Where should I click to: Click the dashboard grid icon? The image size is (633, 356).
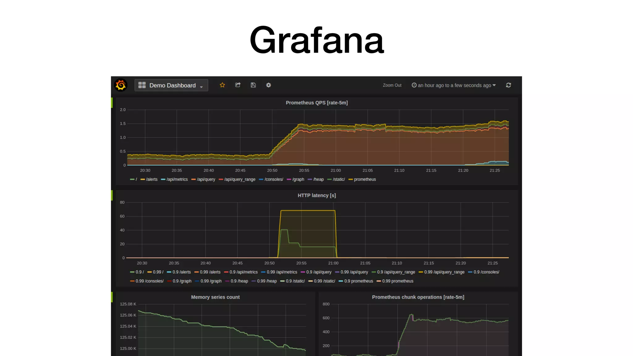(x=142, y=85)
